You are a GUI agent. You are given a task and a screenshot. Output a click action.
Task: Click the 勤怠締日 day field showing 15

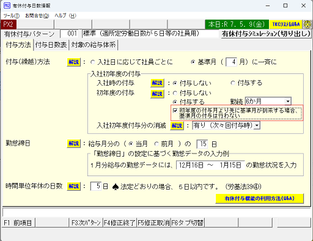202,144
